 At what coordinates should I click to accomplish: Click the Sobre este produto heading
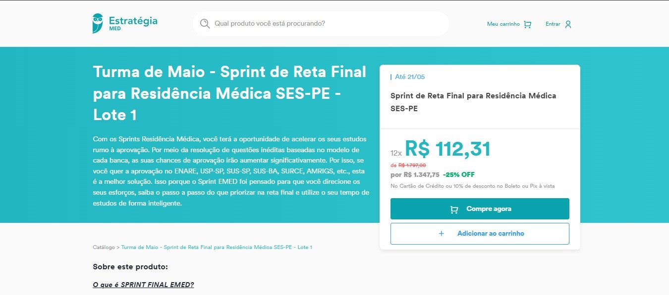130,267
